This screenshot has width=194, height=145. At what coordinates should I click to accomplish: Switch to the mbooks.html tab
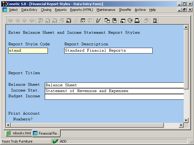tap(19, 133)
